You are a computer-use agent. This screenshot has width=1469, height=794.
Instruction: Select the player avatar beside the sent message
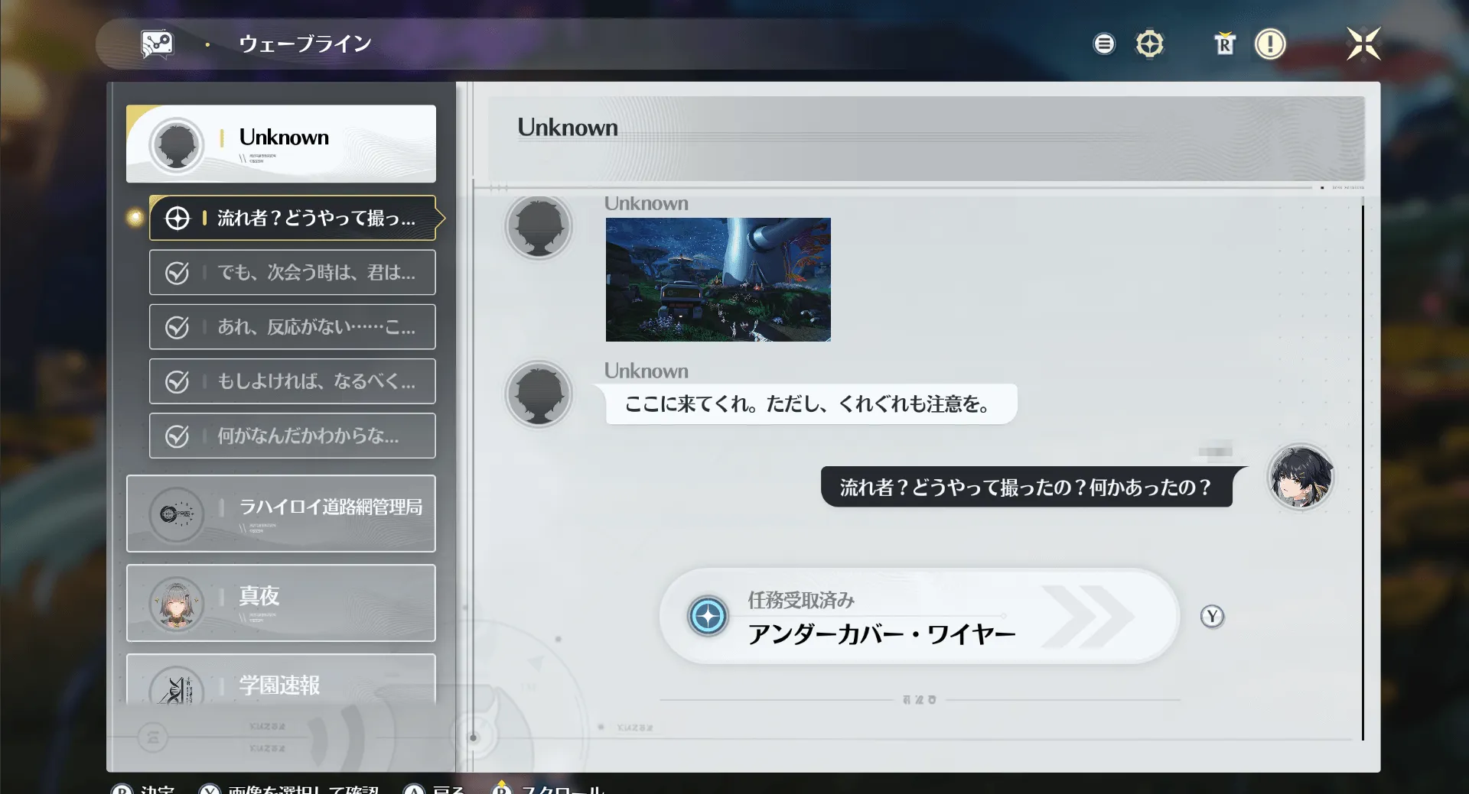click(x=1301, y=477)
